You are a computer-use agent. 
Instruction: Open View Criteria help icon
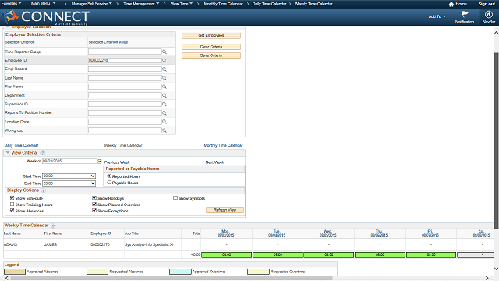43,153
